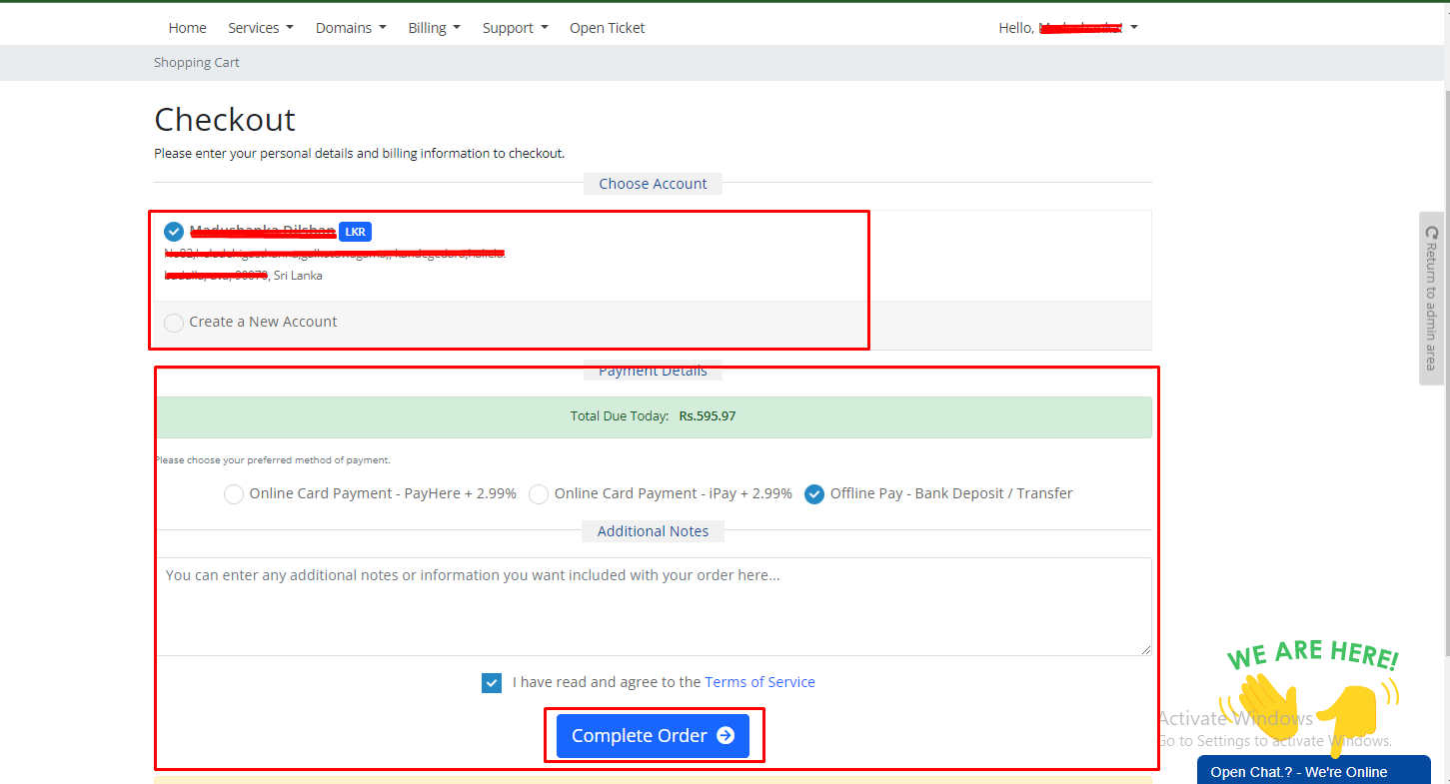Click the arrow icon in Complete Order
Viewport: 1450px width, 784px height.
(x=725, y=735)
